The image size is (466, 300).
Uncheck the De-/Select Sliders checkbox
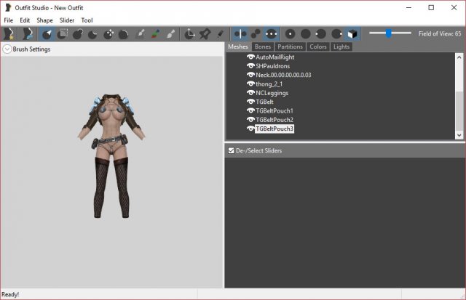[232, 150]
